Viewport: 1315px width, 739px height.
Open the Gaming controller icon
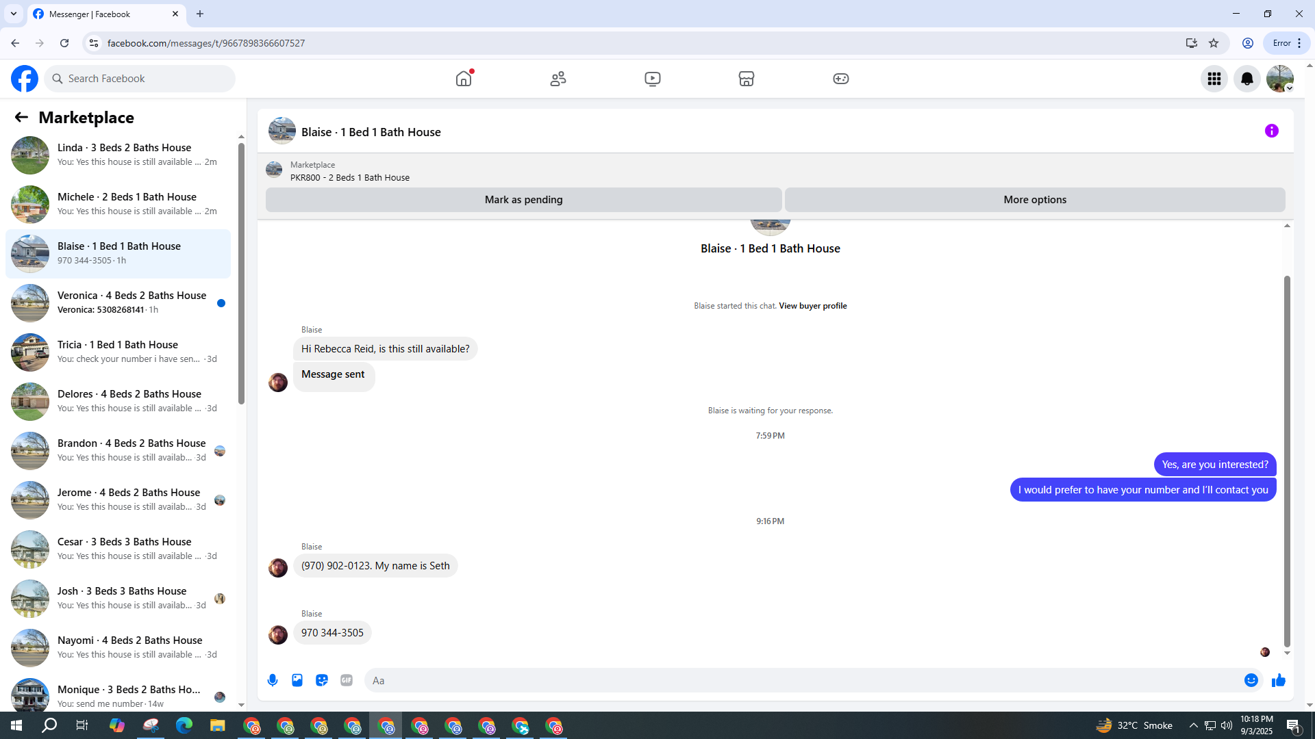tap(841, 79)
